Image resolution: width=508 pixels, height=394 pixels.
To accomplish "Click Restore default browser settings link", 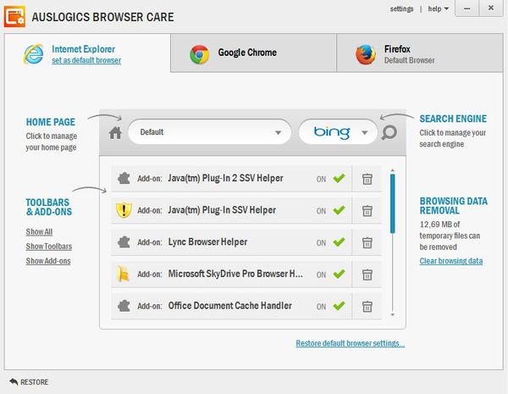I will point(350,343).
